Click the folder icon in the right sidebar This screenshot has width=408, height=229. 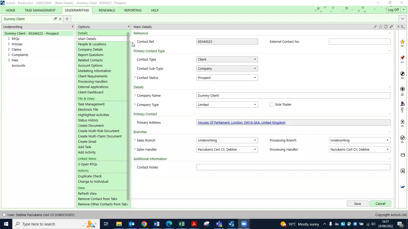pos(402,155)
